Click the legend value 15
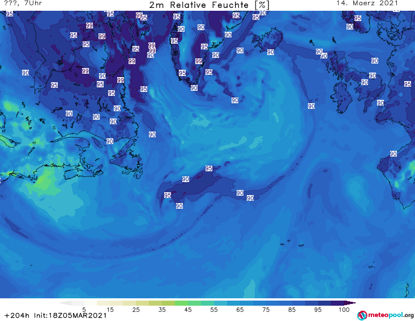This screenshot has height=321, width=415. pyautogui.click(x=110, y=310)
